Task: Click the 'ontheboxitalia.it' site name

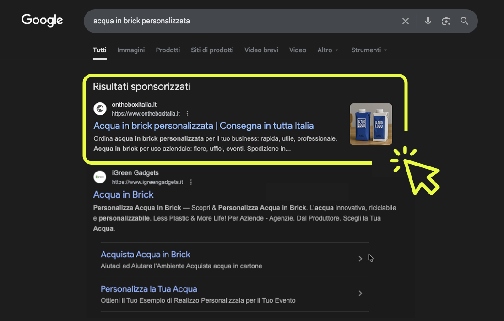Action: (x=134, y=105)
